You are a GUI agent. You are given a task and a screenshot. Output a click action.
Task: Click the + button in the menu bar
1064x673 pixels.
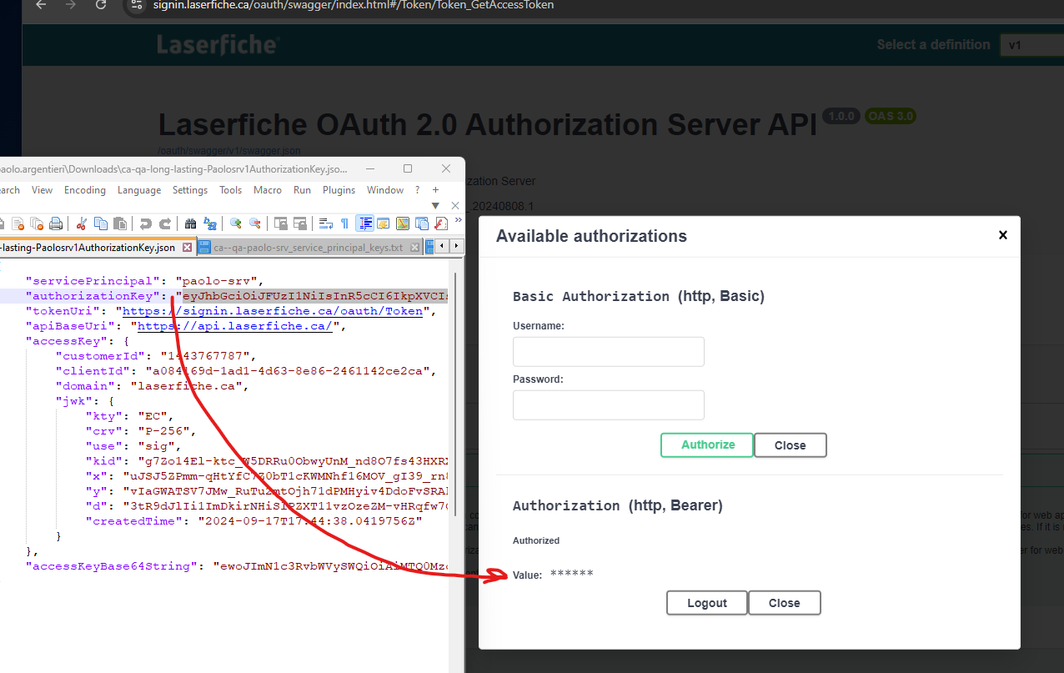[x=435, y=190]
